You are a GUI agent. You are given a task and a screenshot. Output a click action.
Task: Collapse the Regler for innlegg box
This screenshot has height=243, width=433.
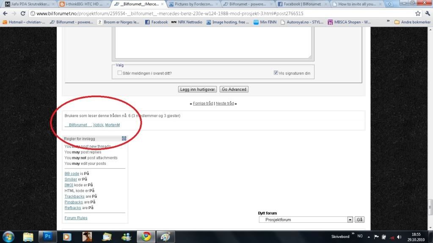tap(124, 139)
